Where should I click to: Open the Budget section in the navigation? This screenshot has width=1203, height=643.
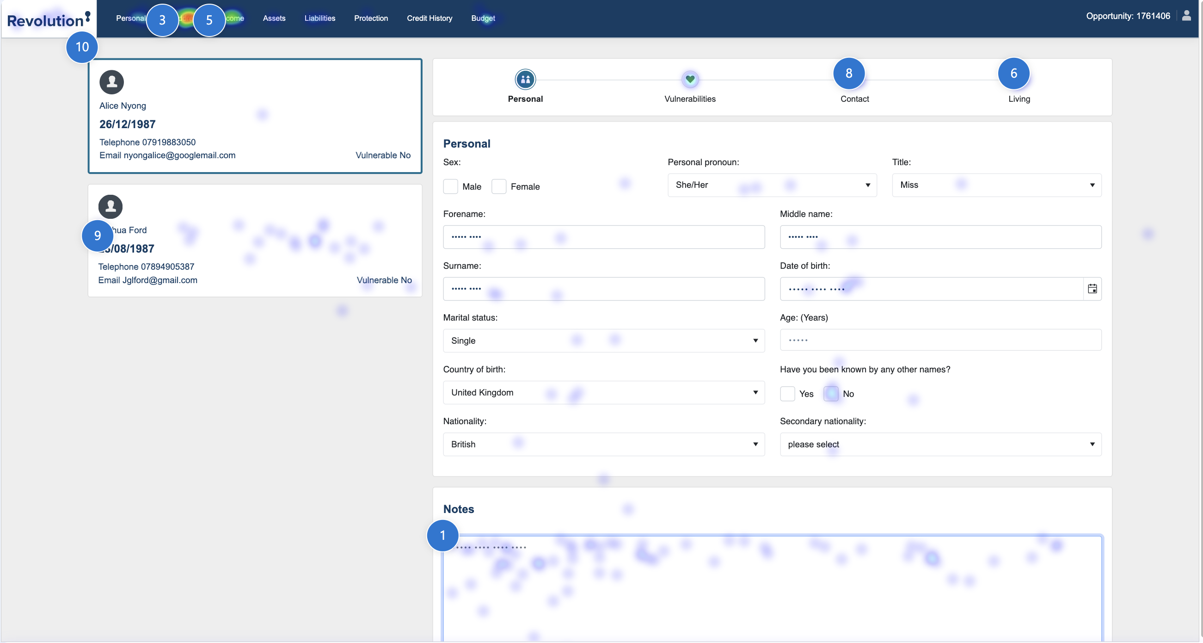pos(483,18)
